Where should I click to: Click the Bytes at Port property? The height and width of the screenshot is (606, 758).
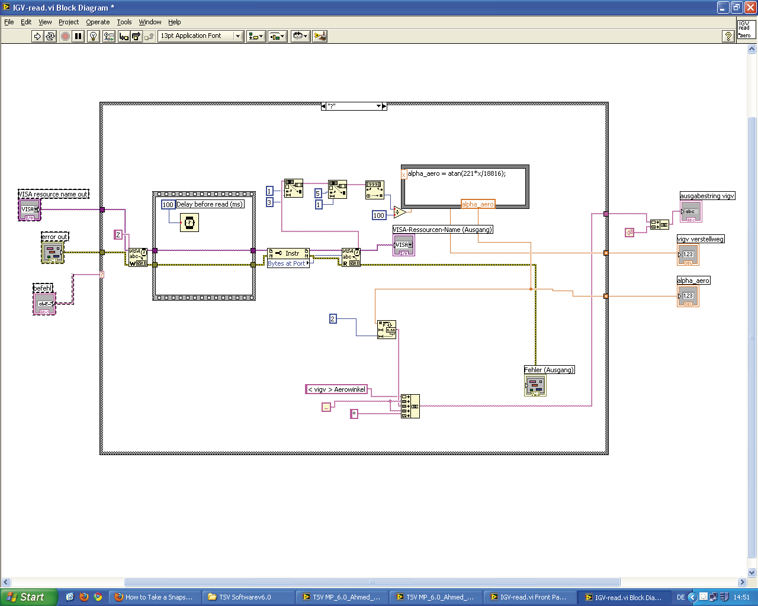tap(288, 263)
